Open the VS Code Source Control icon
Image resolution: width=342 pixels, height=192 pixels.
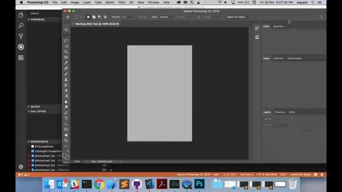point(21,36)
